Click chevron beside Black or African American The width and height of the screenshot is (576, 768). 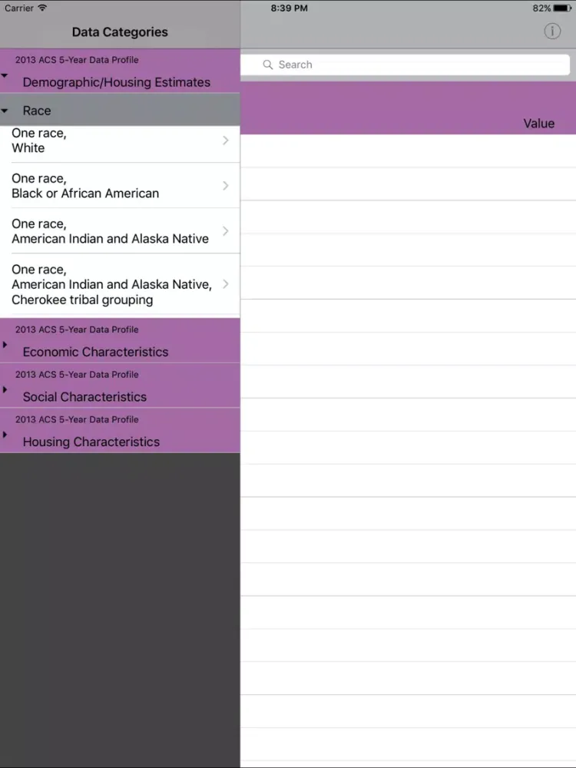coord(225,186)
